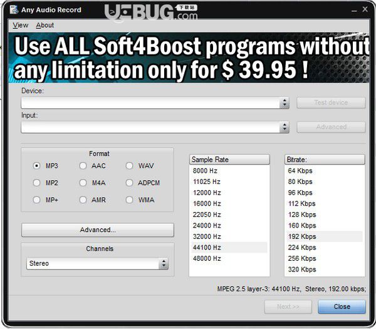This screenshot has width=376, height=329.
Task: Choose 224 Kbps bitrate
Action: pyautogui.click(x=325, y=248)
